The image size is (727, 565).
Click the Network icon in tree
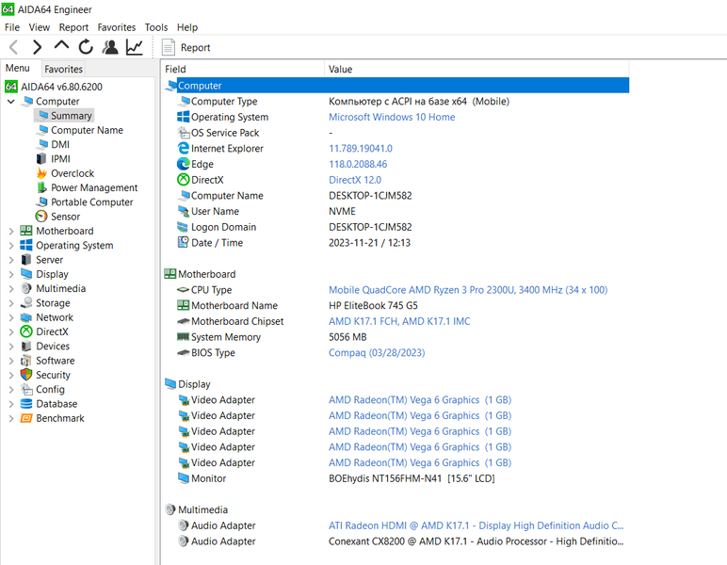coord(26,317)
